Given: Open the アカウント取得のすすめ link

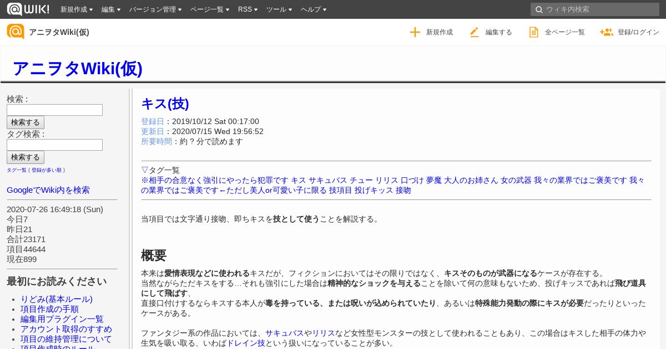Looking at the screenshot, I should point(66,329).
